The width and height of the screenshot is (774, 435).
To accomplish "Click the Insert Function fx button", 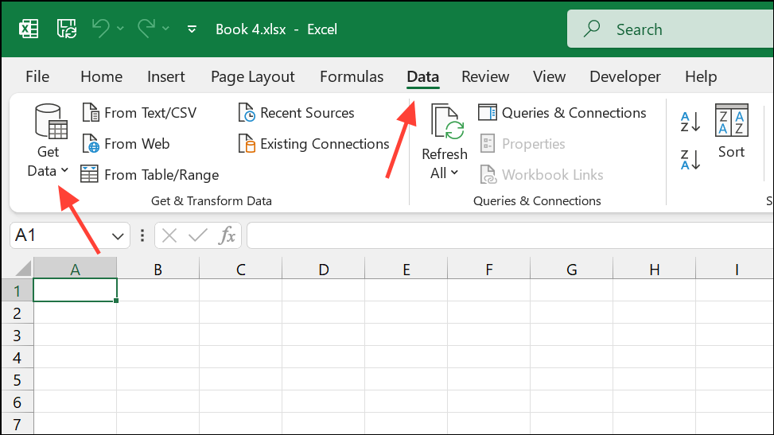I will [x=227, y=235].
